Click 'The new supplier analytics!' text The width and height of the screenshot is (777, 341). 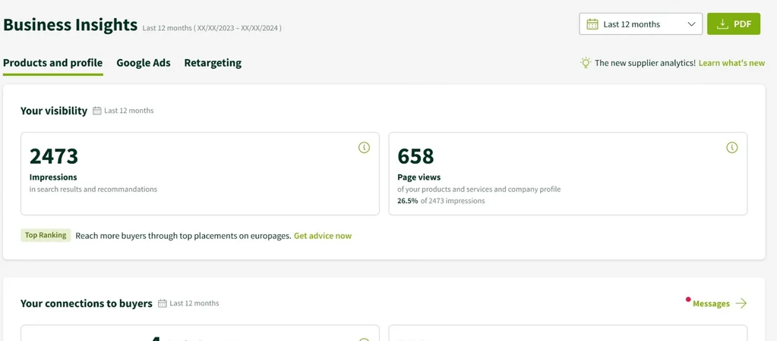click(x=645, y=63)
